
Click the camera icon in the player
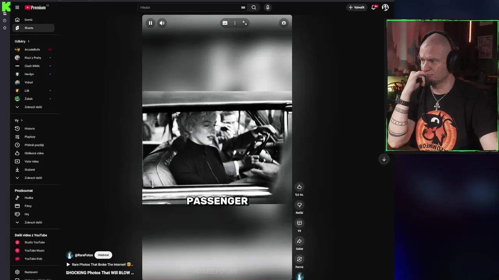284,23
